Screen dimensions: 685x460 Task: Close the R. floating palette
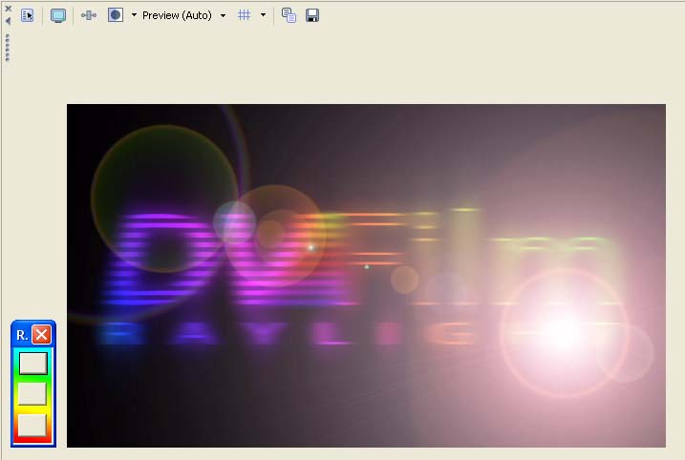point(41,335)
